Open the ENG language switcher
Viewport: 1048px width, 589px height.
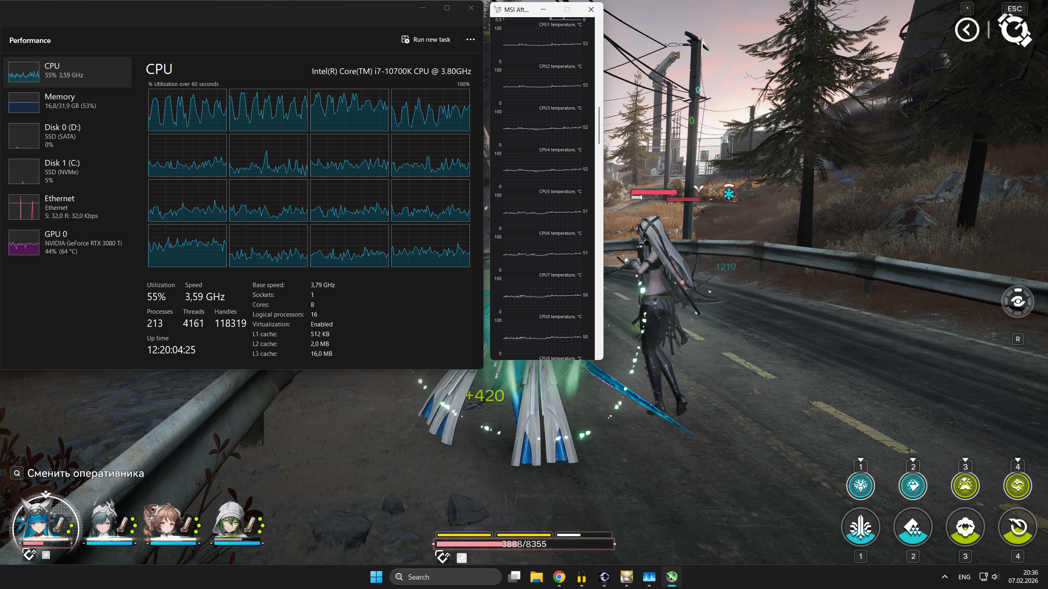[964, 577]
